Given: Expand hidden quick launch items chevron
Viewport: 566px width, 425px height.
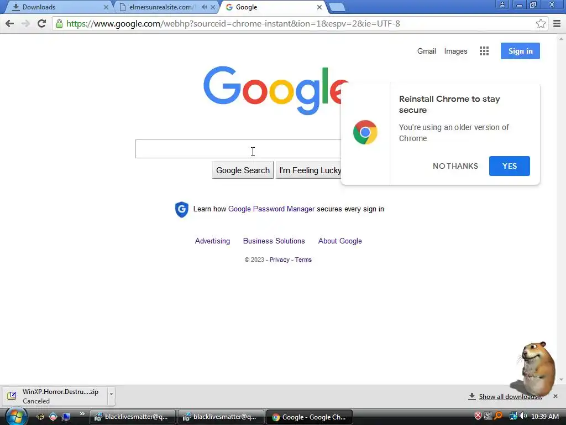Looking at the screenshot, I should (82, 414).
